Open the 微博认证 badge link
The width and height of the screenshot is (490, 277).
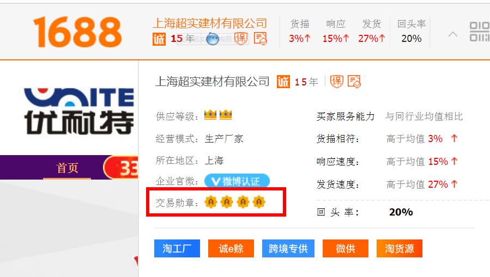pos(237,181)
